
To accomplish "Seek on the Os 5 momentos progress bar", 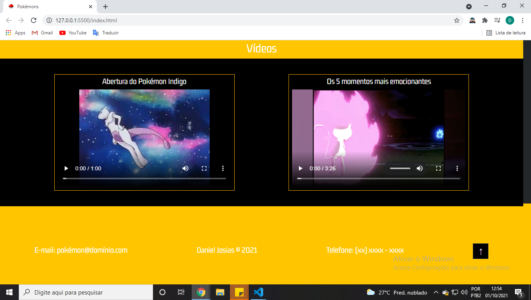I will click(x=379, y=179).
